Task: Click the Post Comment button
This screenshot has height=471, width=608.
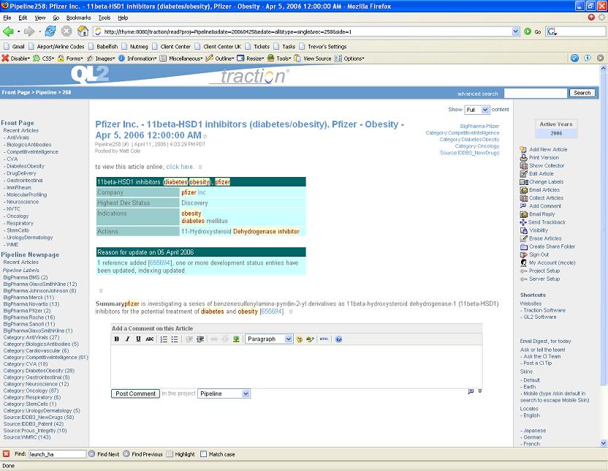Action: (135, 393)
